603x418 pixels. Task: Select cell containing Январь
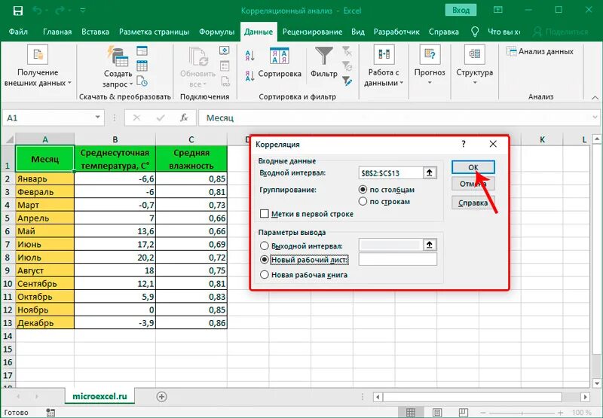click(45, 178)
